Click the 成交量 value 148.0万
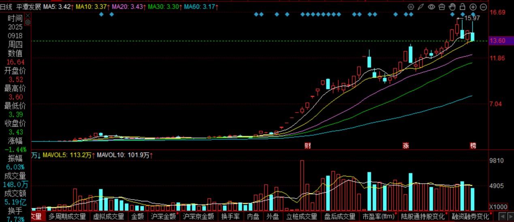 (x=16, y=184)
